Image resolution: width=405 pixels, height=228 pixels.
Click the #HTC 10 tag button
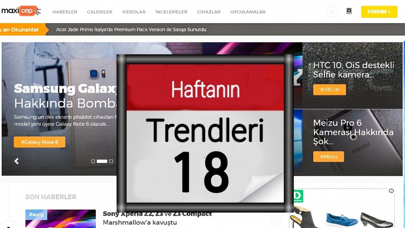tap(329, 90)
